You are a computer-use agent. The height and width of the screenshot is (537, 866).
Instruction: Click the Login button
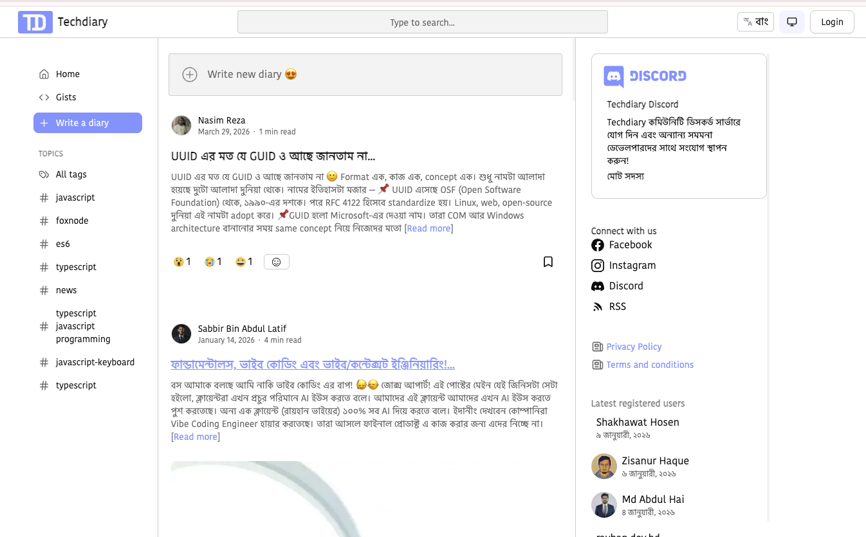(x=832, y=22)
